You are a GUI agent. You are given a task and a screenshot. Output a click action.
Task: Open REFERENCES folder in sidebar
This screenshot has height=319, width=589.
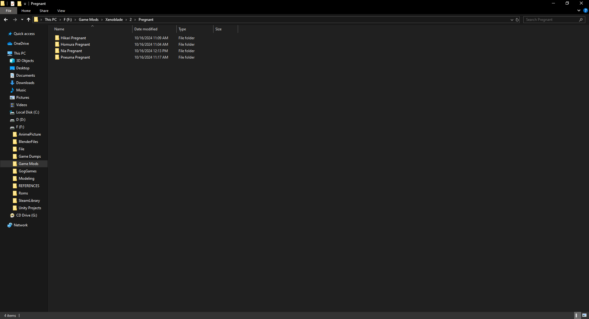tap(29, 186)
